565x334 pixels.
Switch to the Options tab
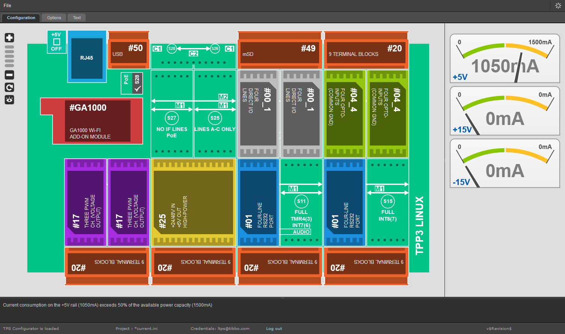pyautogui.click(x=54, y=18)
